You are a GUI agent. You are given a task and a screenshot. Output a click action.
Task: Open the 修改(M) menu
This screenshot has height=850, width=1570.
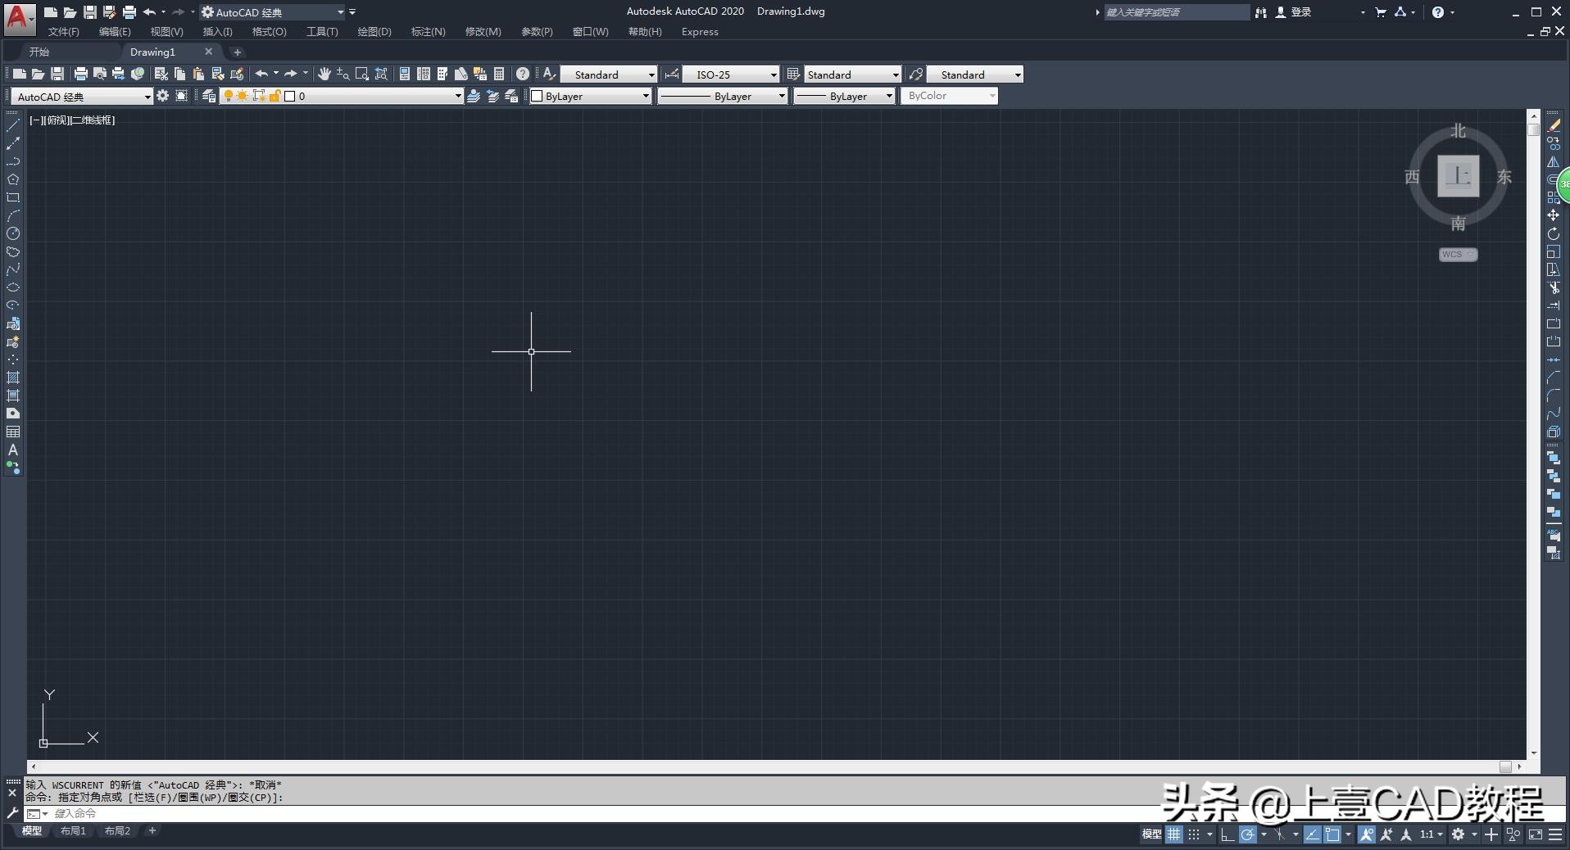483,32
